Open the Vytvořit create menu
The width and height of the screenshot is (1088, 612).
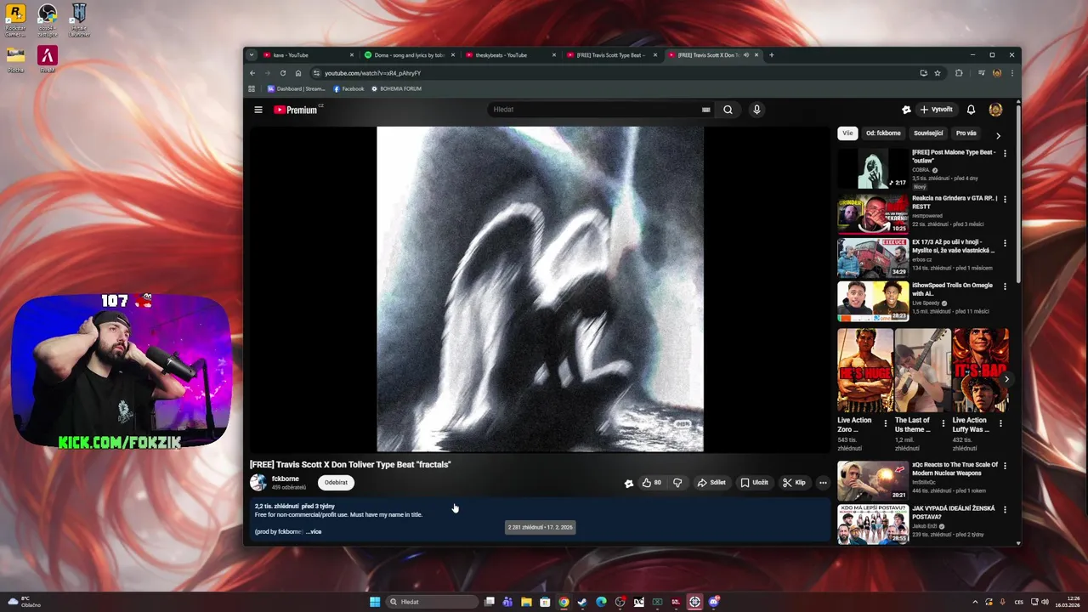pos(937,110)
